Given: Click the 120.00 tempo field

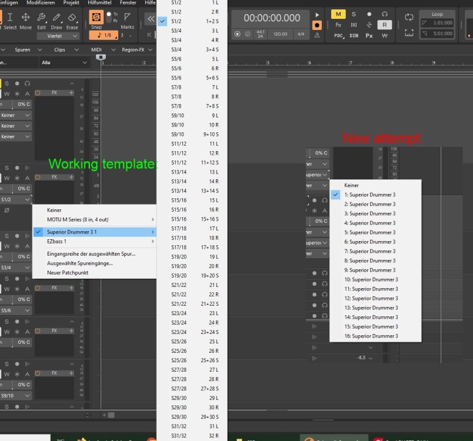Looking at the screenshot, I should point(280,34).
